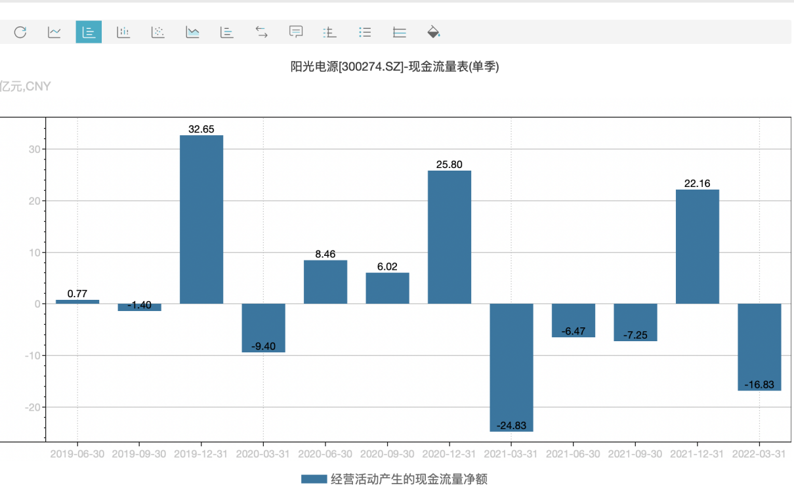
Task: Click the x-axis label 2021-09-30
Action: click(x=635, y=454)
